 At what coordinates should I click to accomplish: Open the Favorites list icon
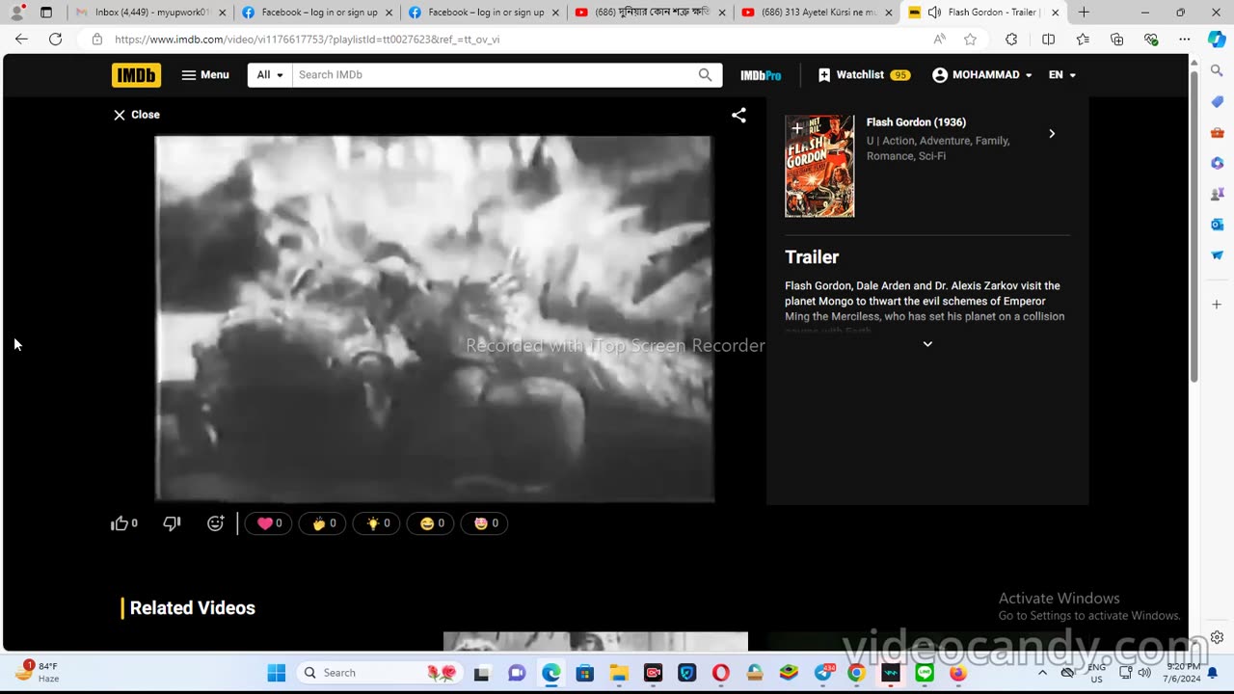1083,40
